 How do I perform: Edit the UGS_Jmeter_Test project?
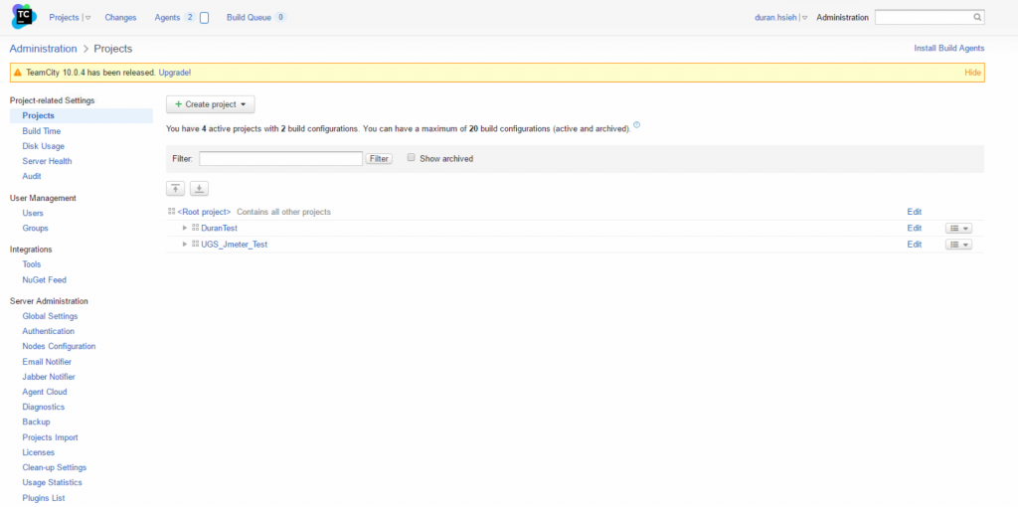[915, 245]
